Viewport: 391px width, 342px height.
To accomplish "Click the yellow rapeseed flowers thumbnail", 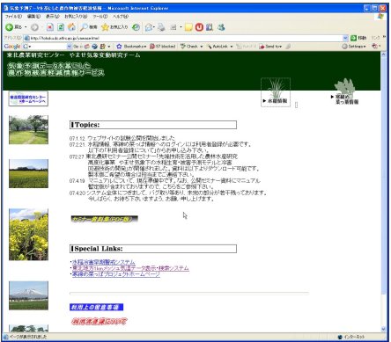I will point(28,235).
